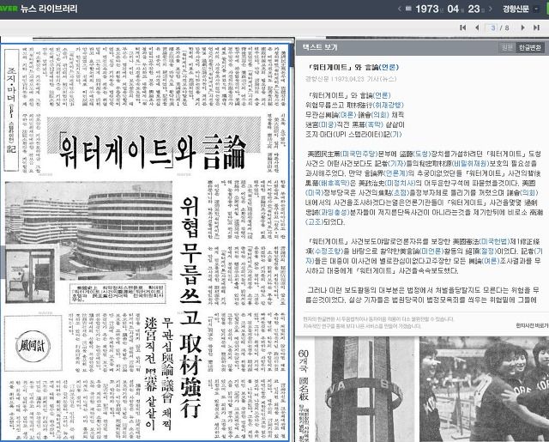Open the 한자사전 바로가기 link
This screenshot has height=442, width=549.
(532, 326)
